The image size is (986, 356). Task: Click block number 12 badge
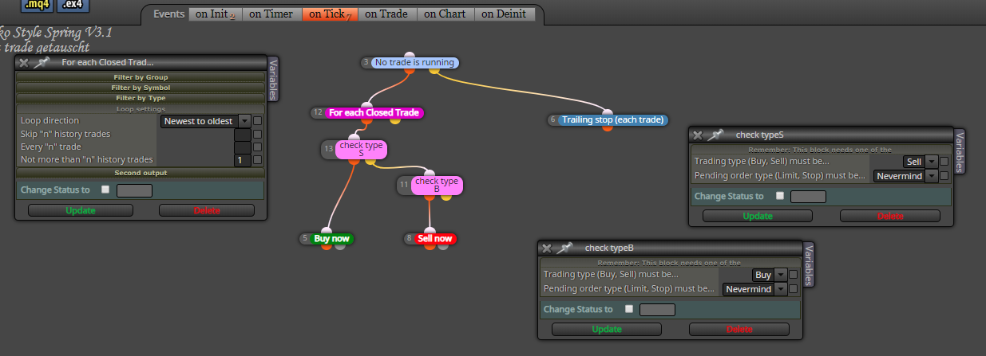tap(318, 113)
